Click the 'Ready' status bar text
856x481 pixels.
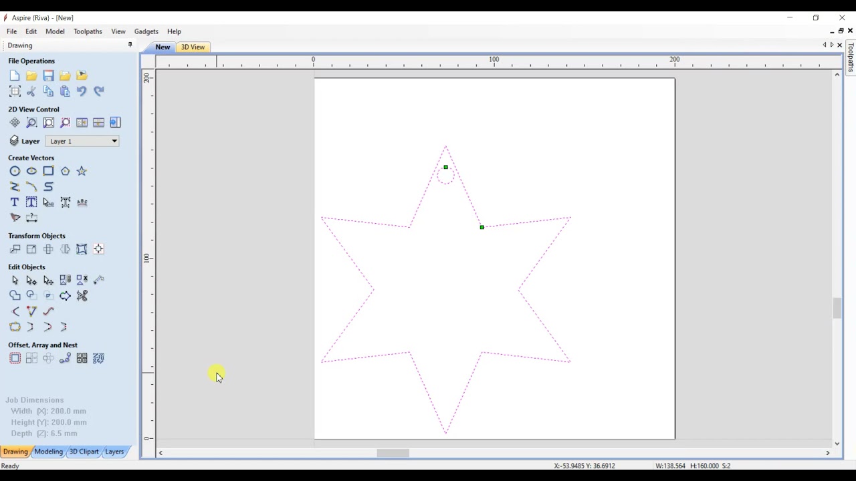click(x=10, y=466)
